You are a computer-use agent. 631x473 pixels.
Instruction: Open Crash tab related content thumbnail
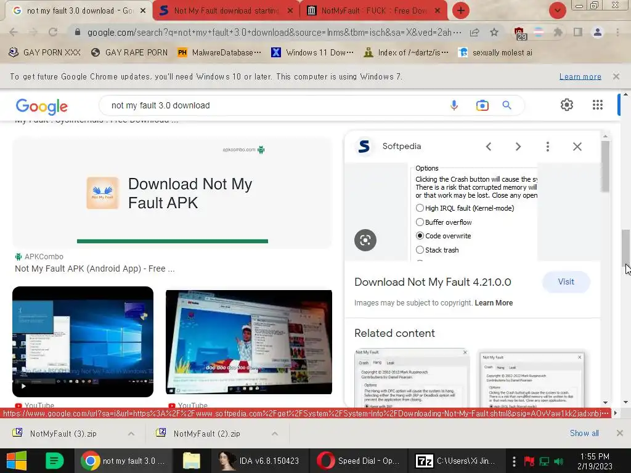coord(531,379)
